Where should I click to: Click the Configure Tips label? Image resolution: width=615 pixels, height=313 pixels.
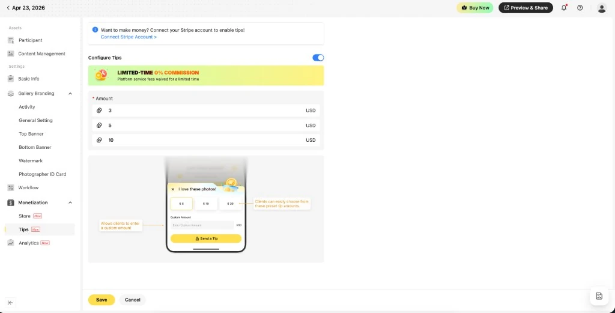click(x=105, y=58)
